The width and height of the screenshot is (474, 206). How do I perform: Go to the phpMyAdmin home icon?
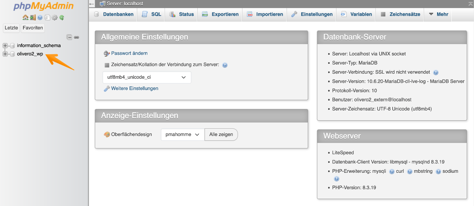(x=25, y=18)
